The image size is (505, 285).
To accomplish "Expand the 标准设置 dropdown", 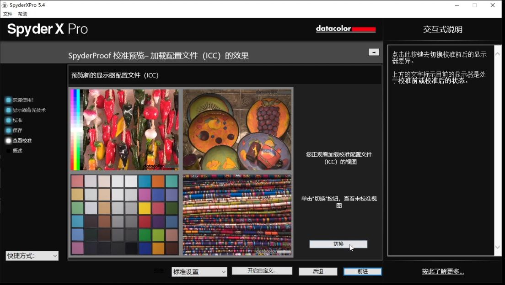I will click(x=199, y=272).
